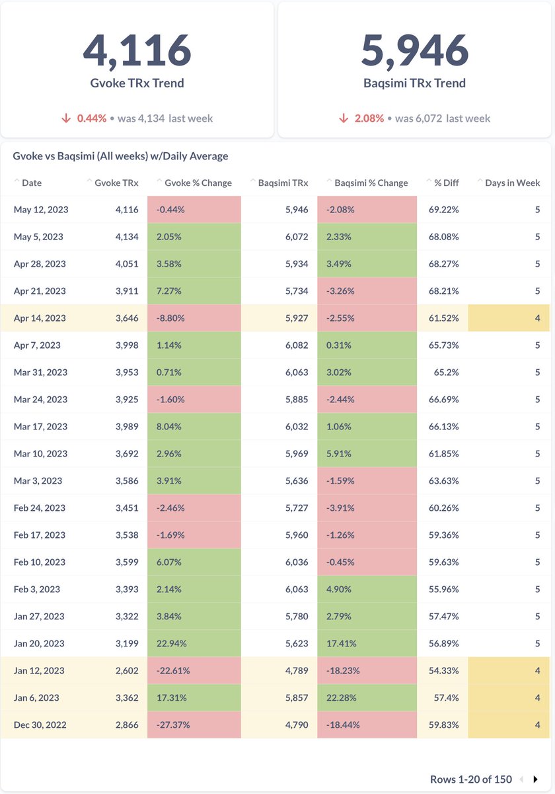
Task: Sort by Gvoke % Change header
Action: [194, 183]
